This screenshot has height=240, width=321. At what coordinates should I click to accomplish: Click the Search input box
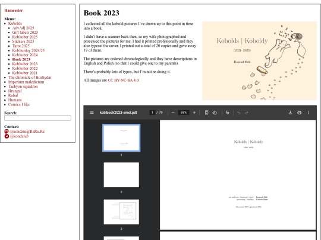37,118
